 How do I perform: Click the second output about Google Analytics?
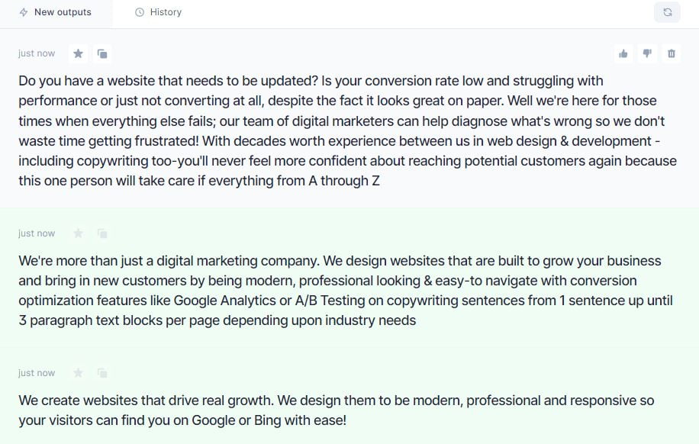[x=346, y=290]
